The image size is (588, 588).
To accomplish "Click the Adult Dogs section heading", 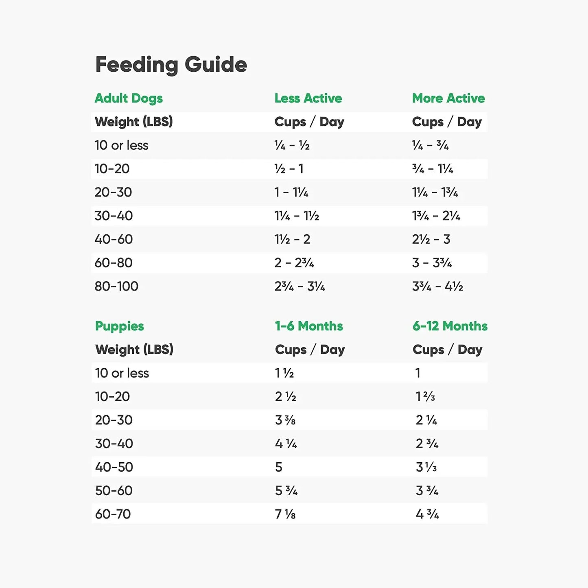I will pos(129,98).
